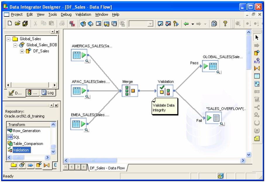265x182 pixels.
Task: Click the APAC_SALES source table node
Action: (79, 91)
